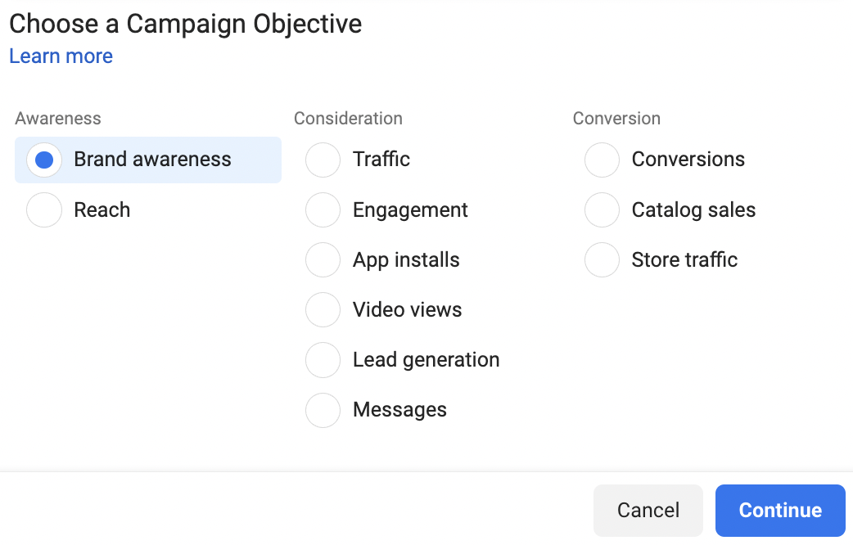Screen dimensions: 853x545
Task: Click the Continue button
Action: [780, 511]
